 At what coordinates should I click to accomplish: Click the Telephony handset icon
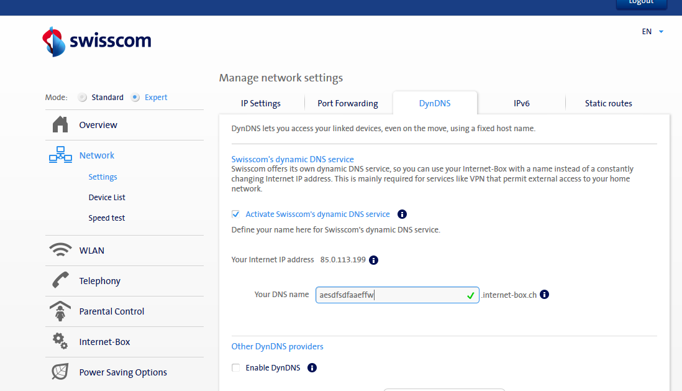pos(60,281)
